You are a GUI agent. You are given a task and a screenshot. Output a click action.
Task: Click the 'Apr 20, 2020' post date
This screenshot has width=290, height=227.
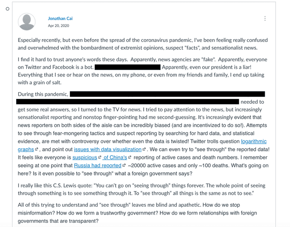[58, 25]
